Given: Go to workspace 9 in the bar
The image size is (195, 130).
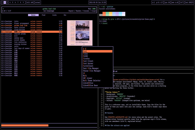Looking at the screenshot, I should [23, 2].
